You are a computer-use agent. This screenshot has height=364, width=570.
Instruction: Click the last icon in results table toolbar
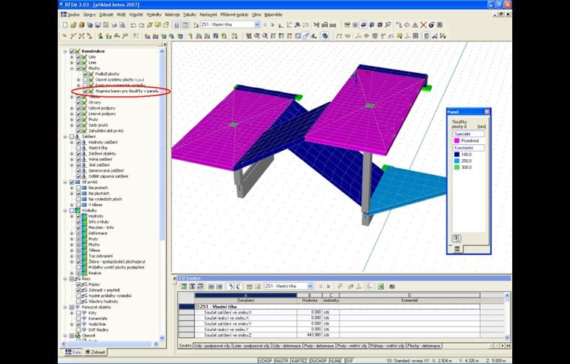(391, 286)
